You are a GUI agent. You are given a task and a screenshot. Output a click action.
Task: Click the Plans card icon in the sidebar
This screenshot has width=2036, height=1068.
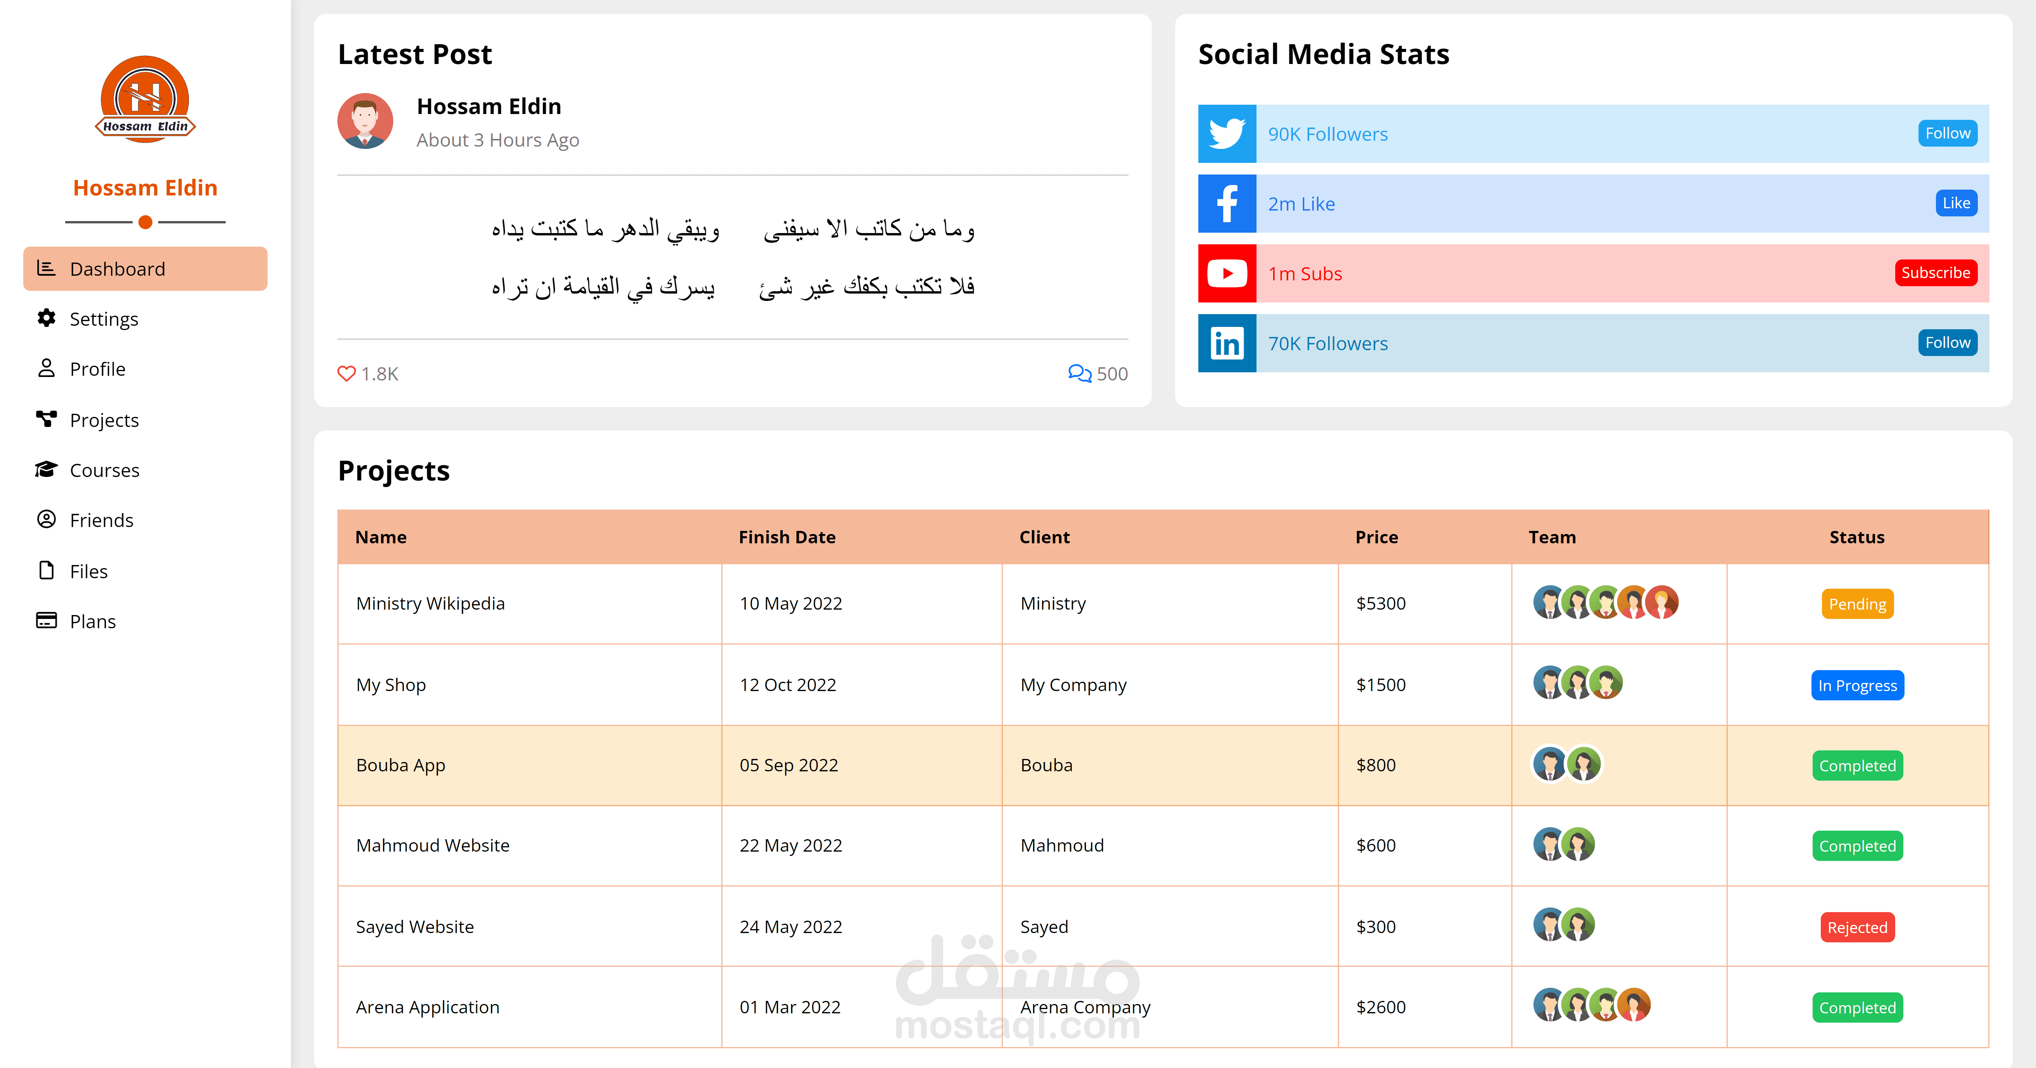click(x=45, y=621)
